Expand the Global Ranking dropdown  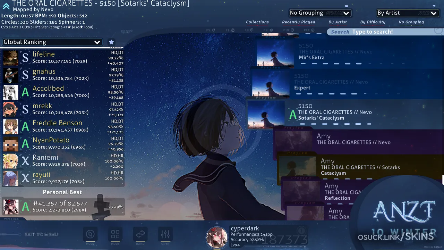pos(52,42)
